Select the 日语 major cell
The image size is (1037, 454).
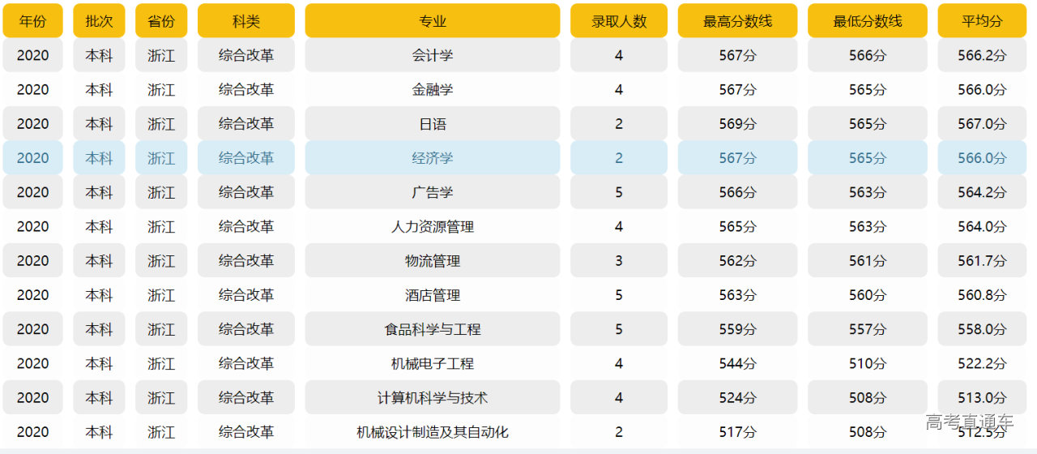pyautogui.click(x=433, y=124)
